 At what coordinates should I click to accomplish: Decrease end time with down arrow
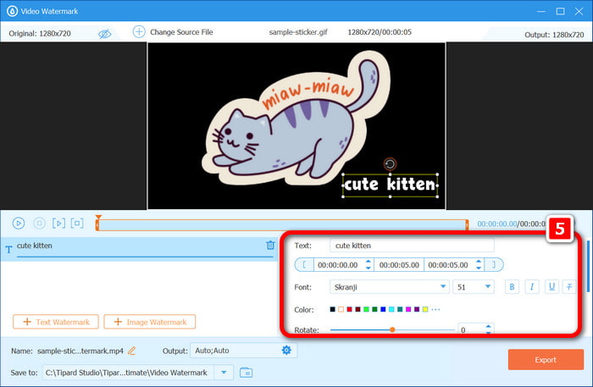479,268
